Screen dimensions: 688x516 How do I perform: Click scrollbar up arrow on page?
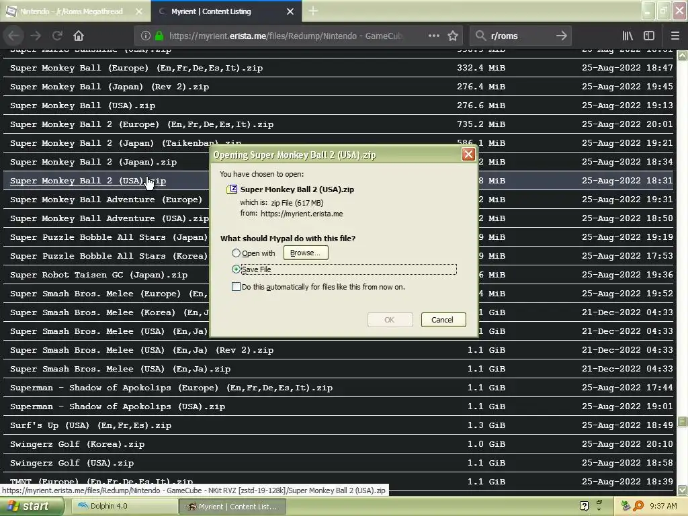coord(682,55)
